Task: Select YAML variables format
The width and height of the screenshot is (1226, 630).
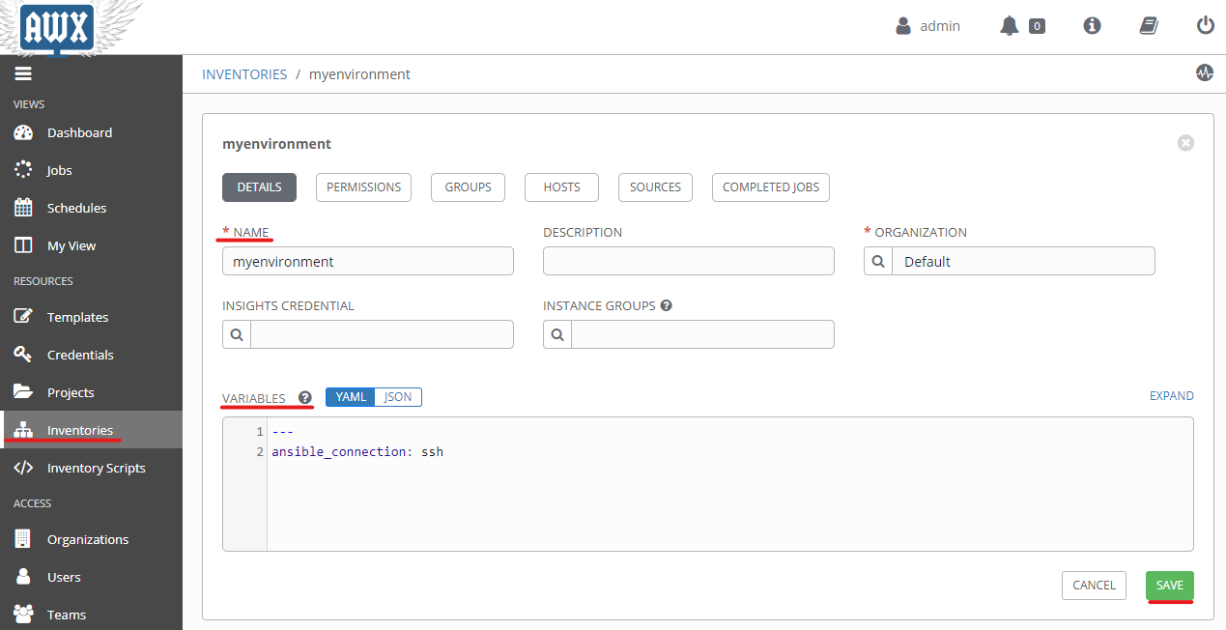Action: (351, 397)
